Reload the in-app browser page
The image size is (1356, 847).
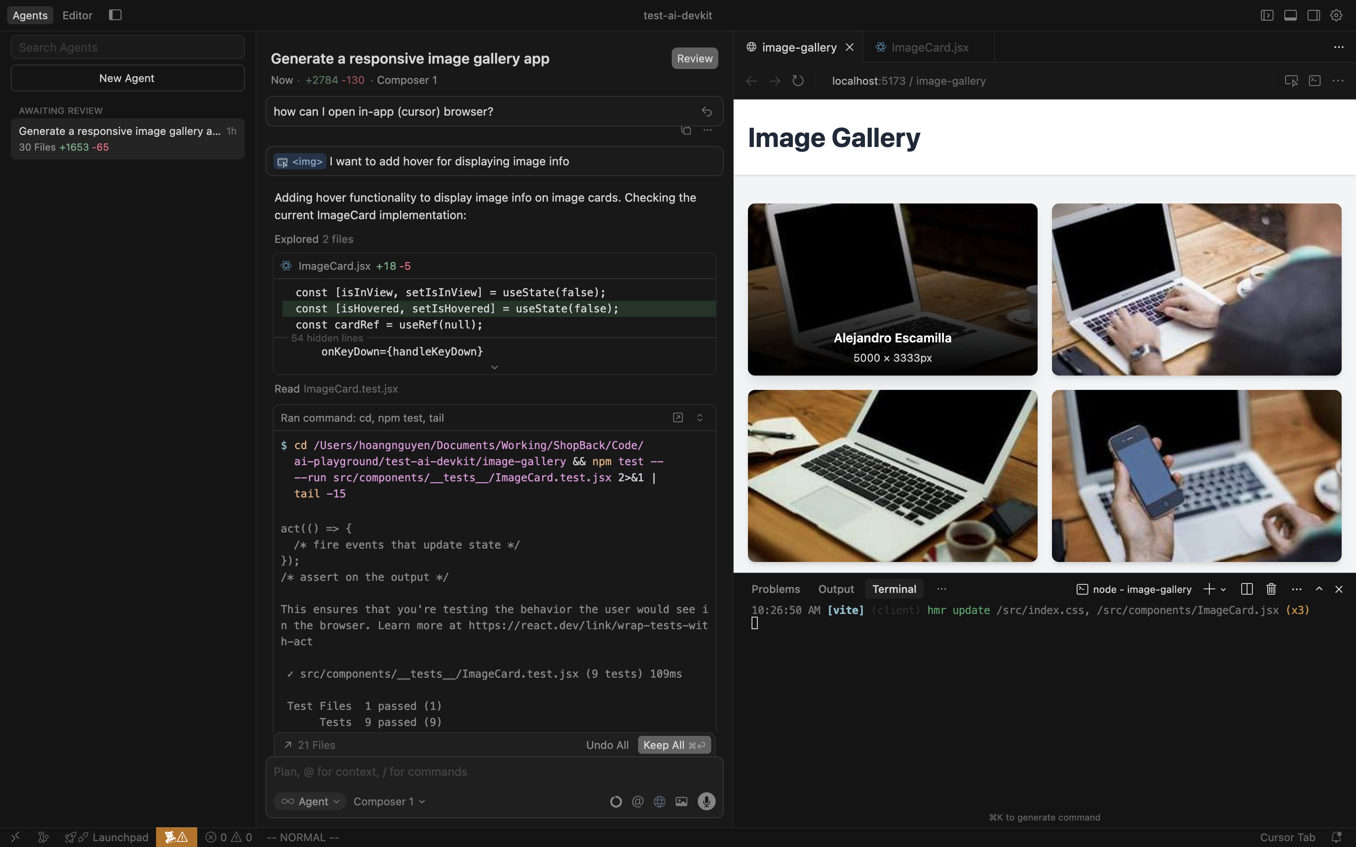797,81
